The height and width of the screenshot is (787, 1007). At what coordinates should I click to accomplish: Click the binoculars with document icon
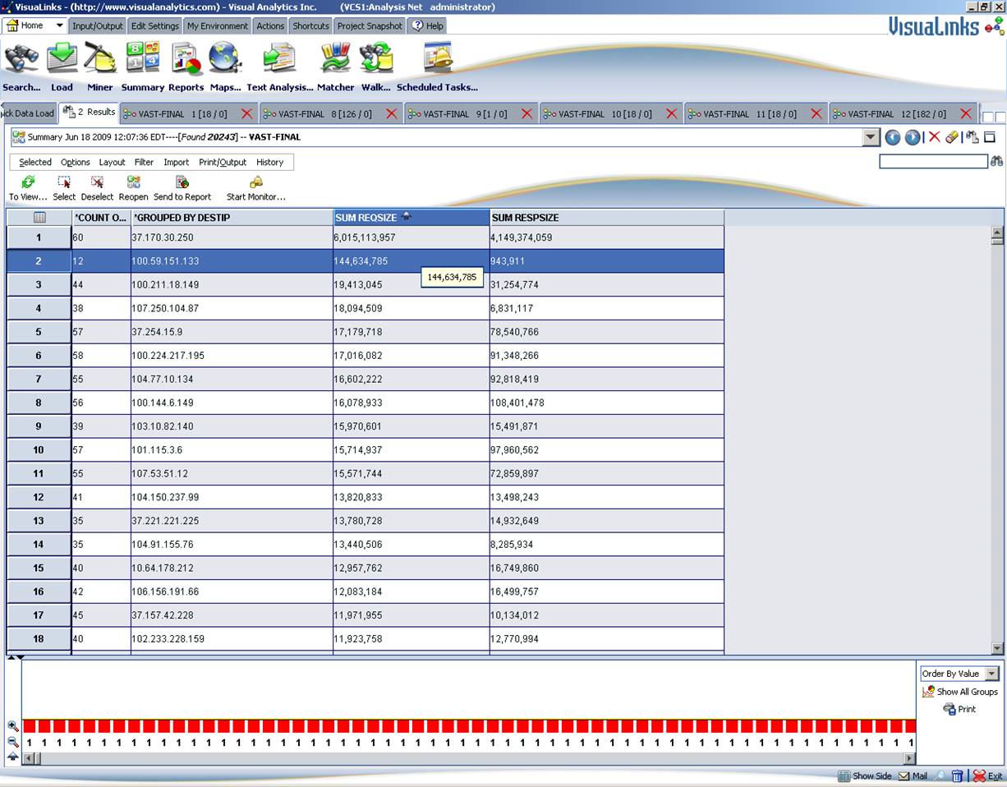pyautogui.click(x=973, y=137)
